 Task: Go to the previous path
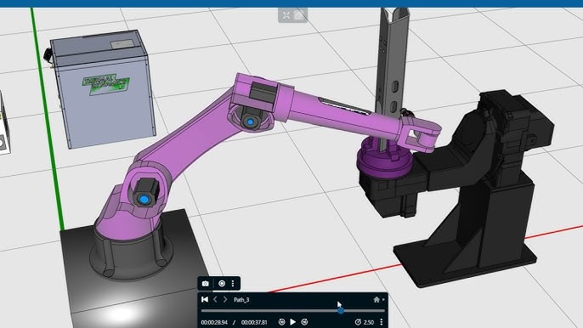[x=215, y=299]
